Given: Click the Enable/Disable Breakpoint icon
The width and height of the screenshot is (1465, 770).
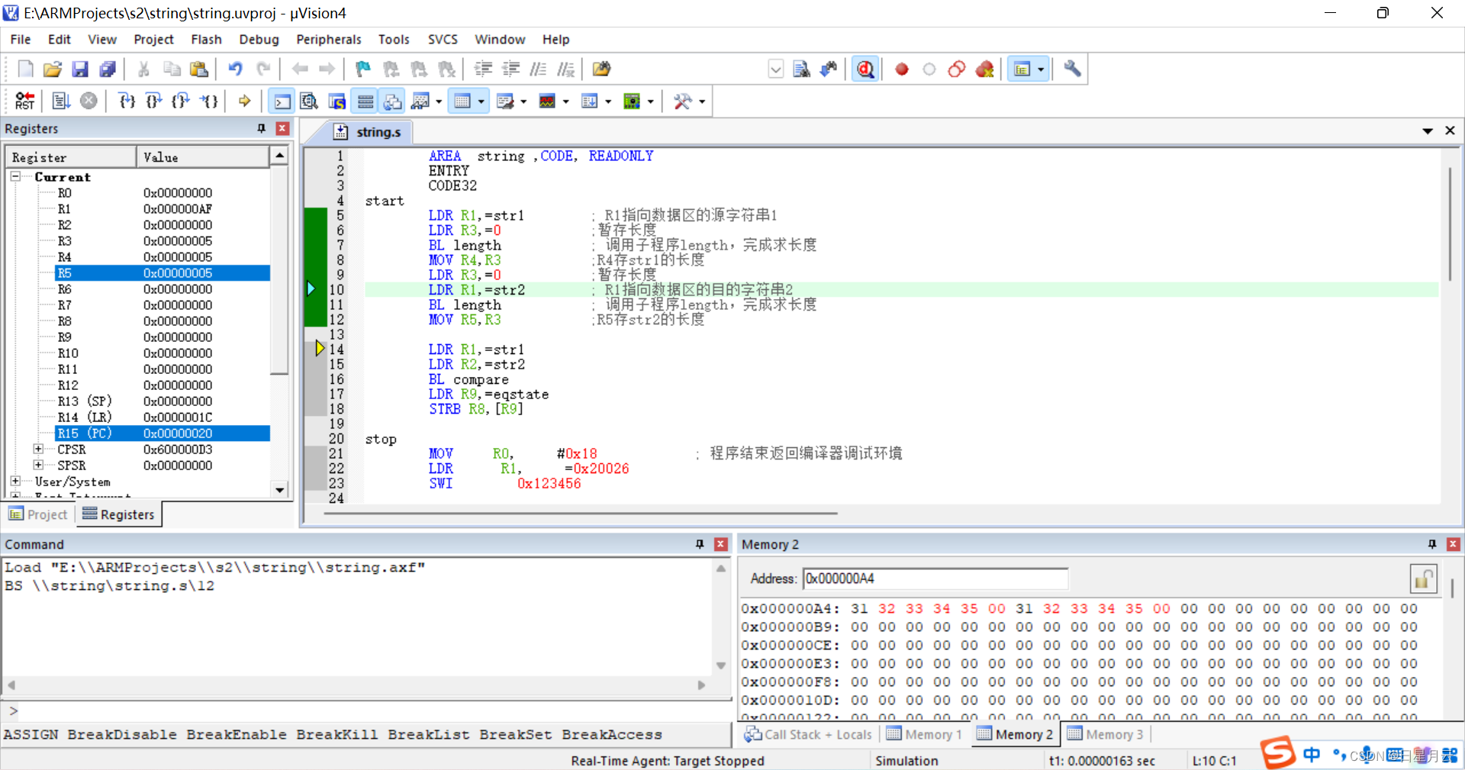Looking at the screenshot, I should click(x=929, y=69).
